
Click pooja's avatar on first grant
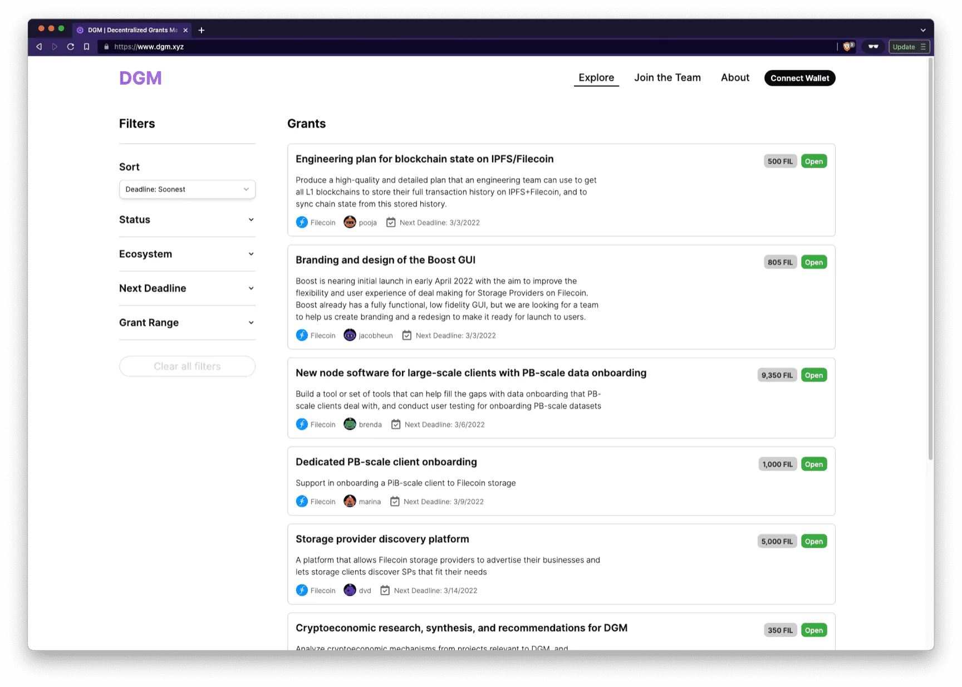(x=350, y=222)
